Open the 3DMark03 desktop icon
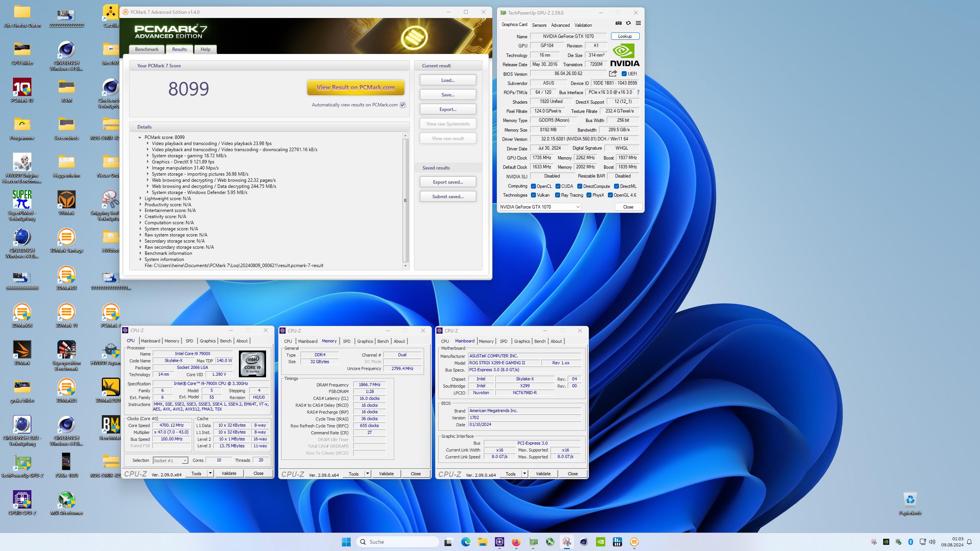The height and width of the screenshot is (551, 980). (x=66, y=278)
